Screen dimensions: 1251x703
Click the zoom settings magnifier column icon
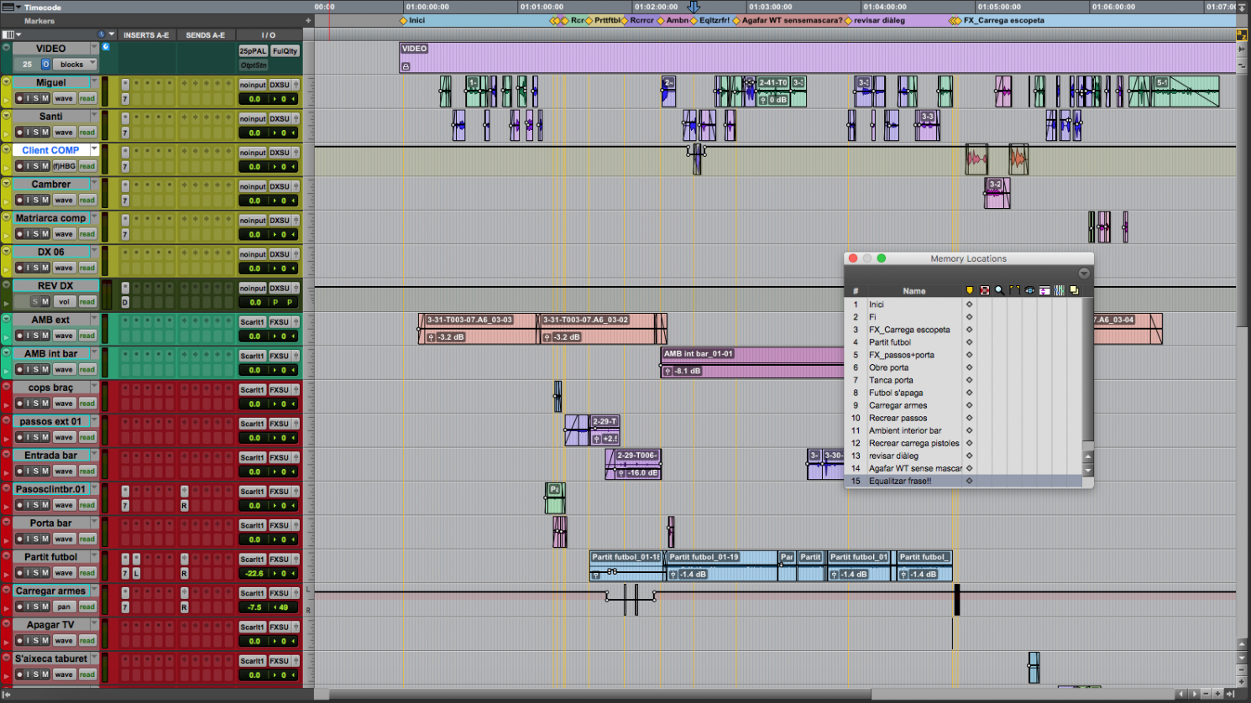(999, 290)
